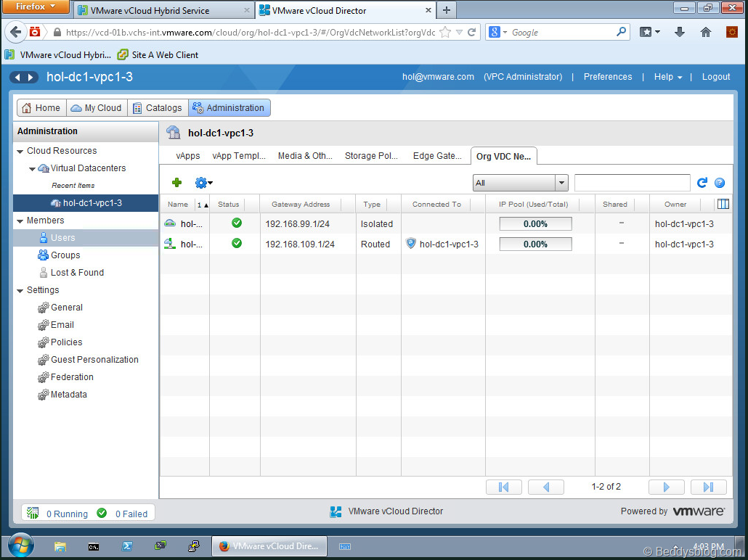
Task: Open the 0 Running tasks link
Action: (x=68, y=514)
